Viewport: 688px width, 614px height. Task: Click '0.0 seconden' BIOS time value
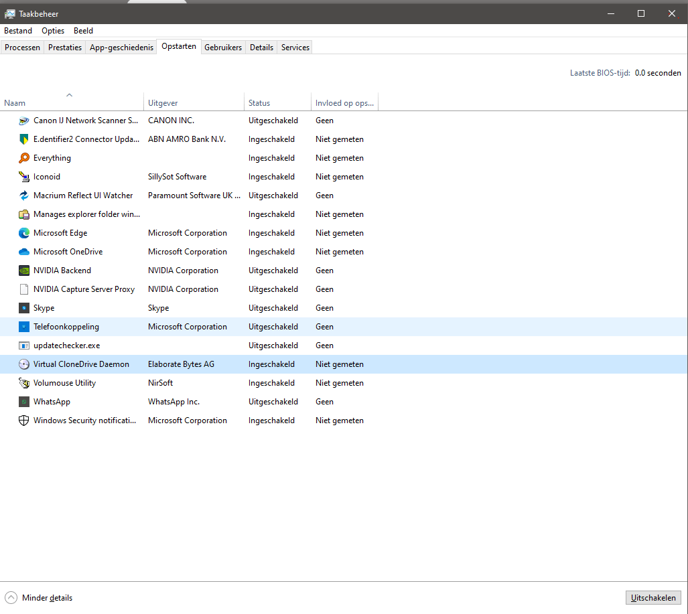[658, 73]
